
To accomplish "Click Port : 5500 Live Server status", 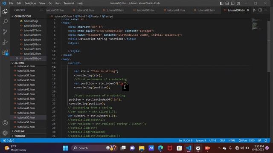I will coord(247,141).
